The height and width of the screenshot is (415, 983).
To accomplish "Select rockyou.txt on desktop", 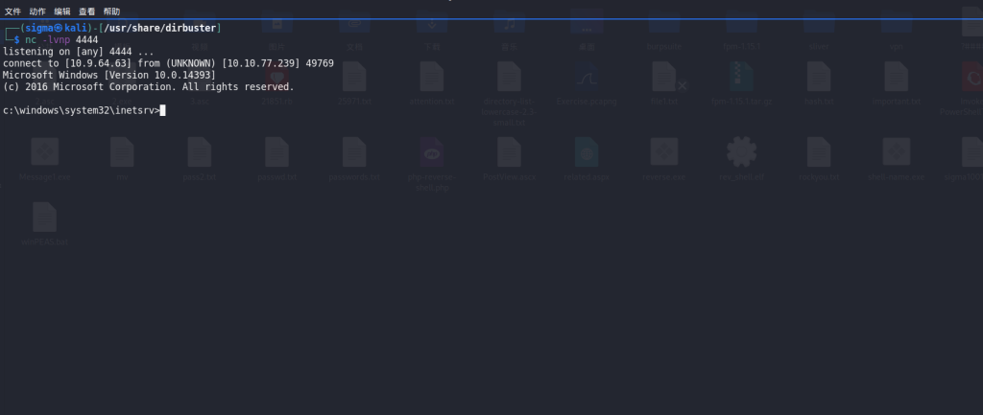I will [x=819, y=159].
